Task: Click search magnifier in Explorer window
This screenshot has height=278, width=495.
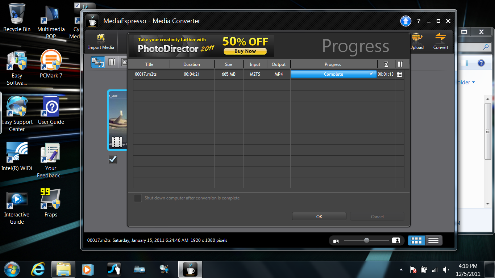Action: tap(486, 47)
